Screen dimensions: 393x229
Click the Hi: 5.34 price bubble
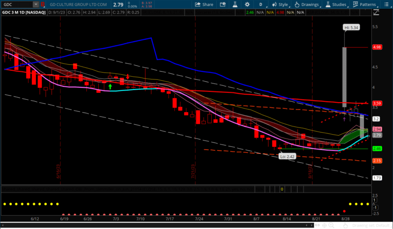point(351,28)
